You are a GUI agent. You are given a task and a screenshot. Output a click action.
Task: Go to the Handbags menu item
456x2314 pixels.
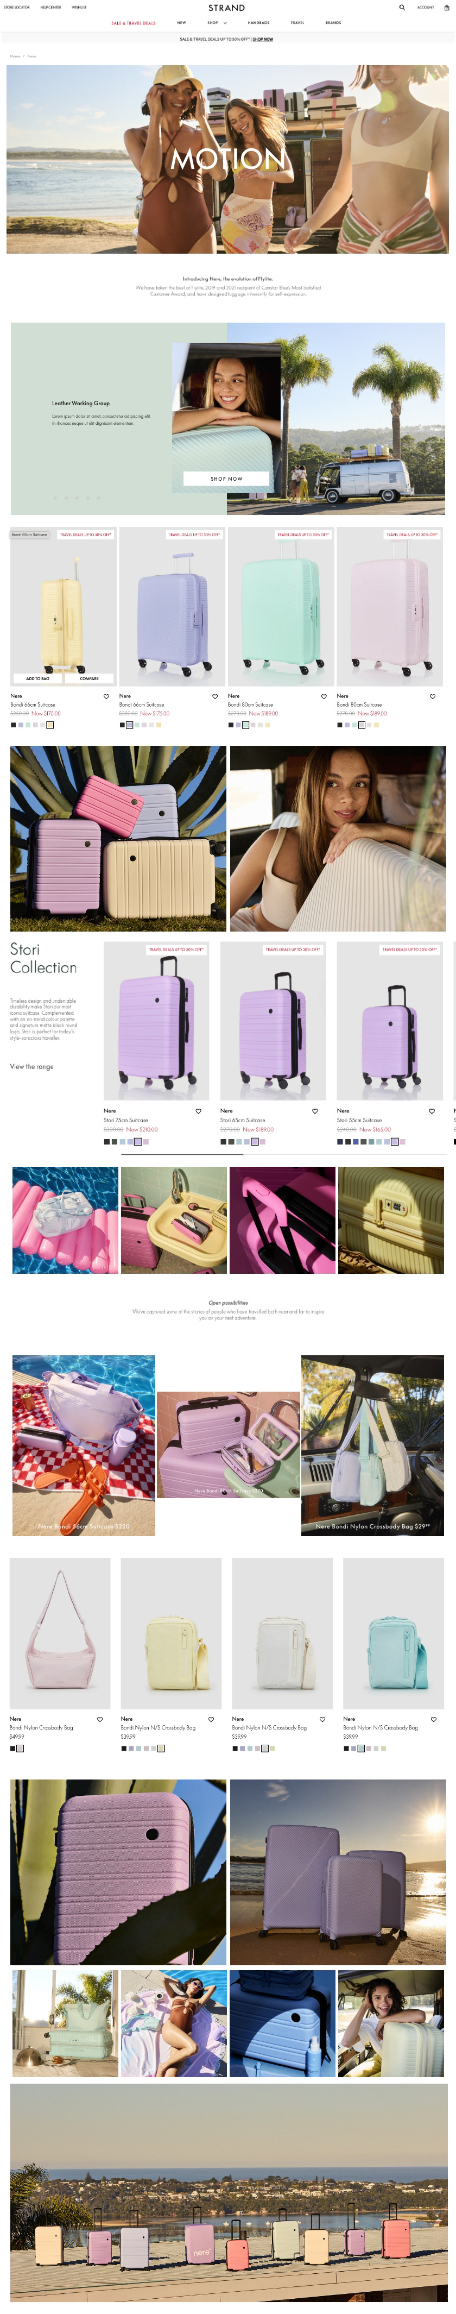coord(258,22)
